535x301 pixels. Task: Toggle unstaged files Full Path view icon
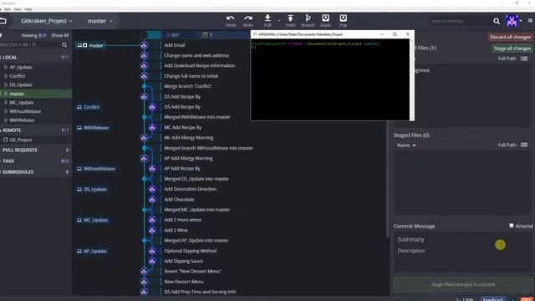tap(524, 59)
